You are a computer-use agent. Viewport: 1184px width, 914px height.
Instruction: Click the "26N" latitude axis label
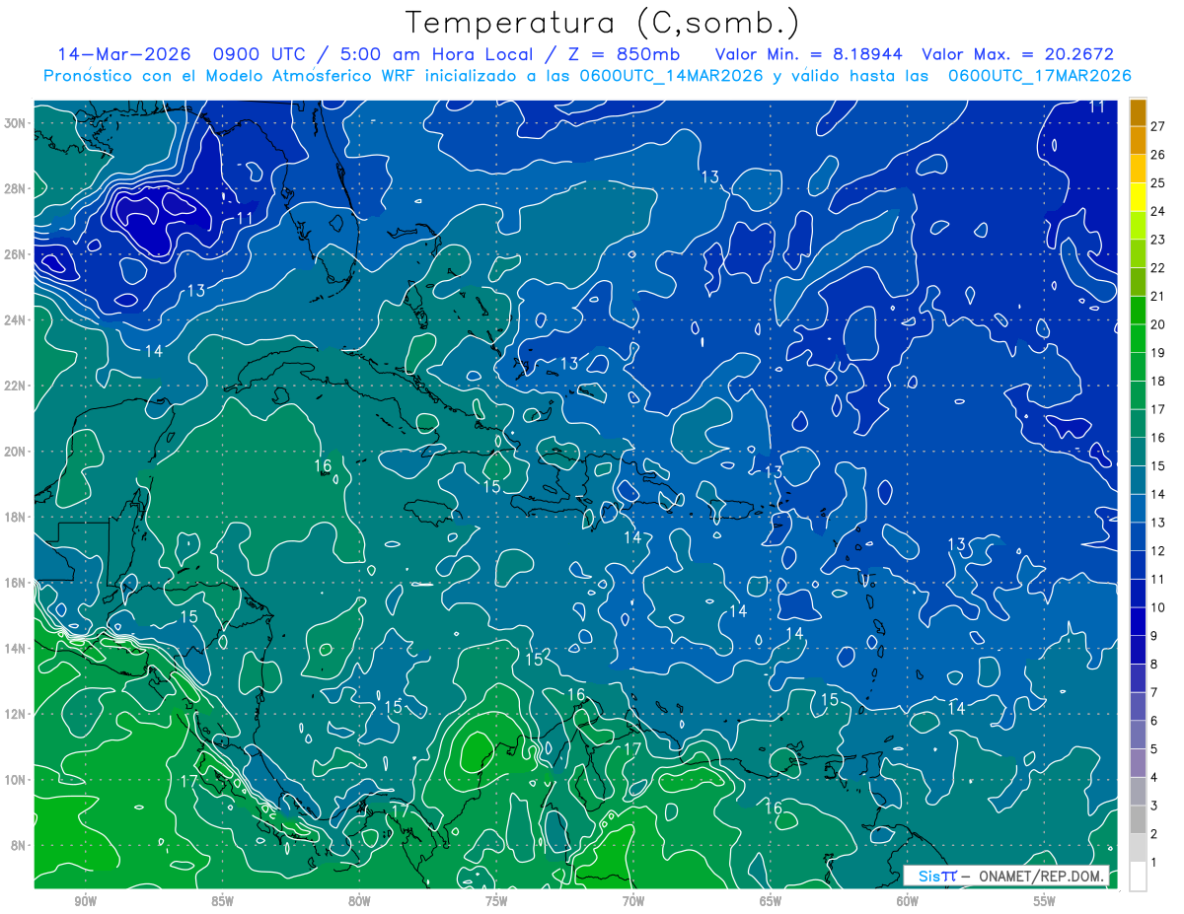coord(14,254)
